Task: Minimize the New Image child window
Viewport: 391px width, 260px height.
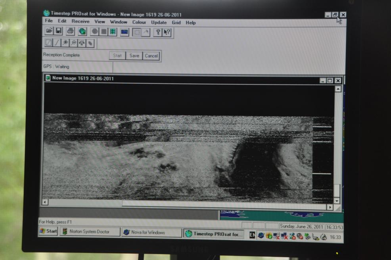Action: point(323,80)
